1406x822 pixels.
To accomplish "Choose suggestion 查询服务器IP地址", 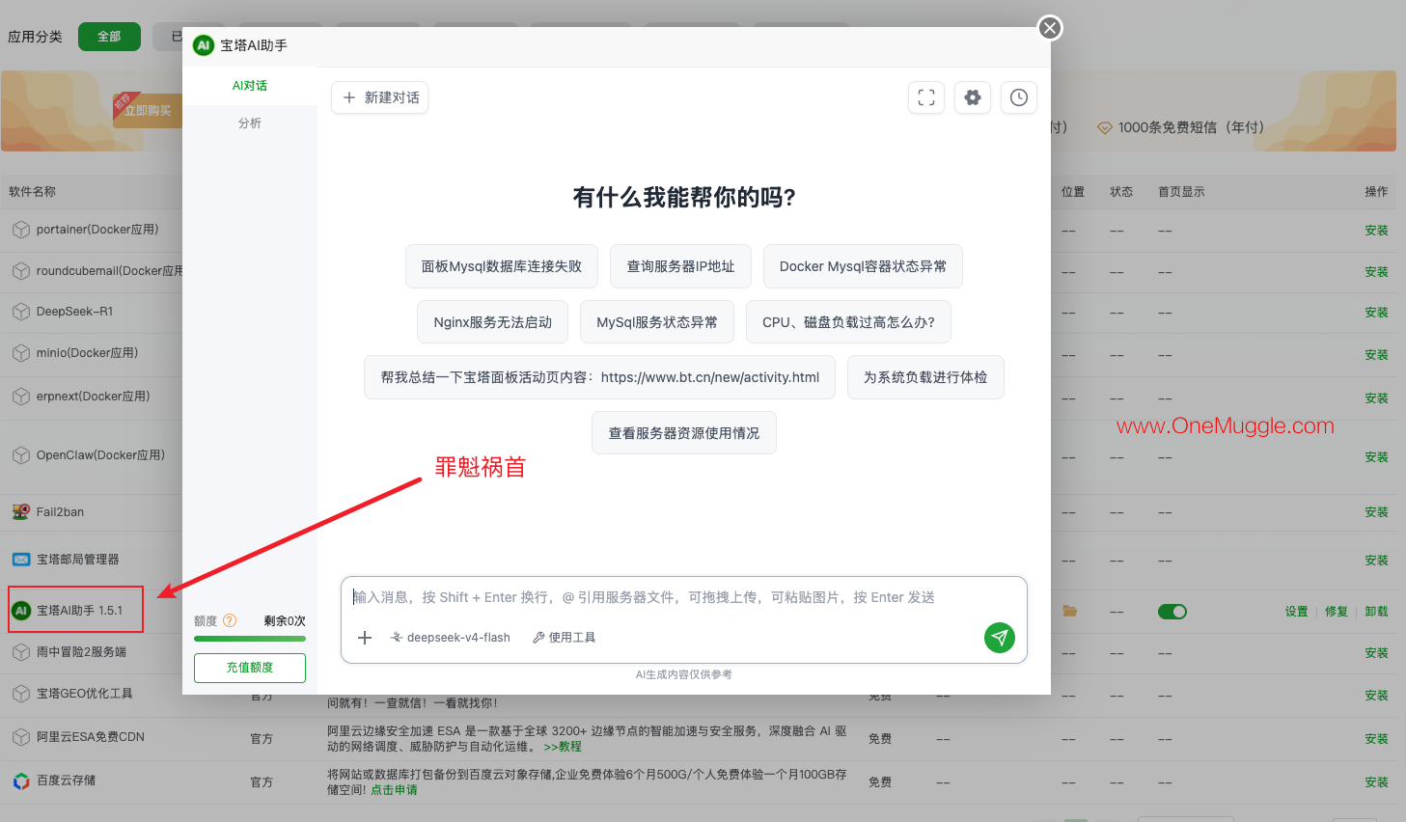I will pyautogui.click(x=681, y=266).
